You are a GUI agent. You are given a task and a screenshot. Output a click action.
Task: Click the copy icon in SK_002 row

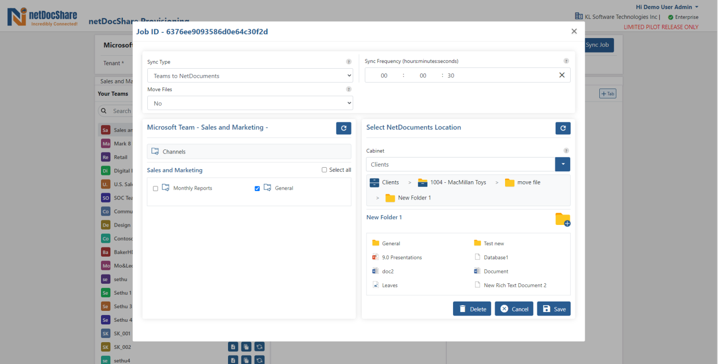coord(246,347)
